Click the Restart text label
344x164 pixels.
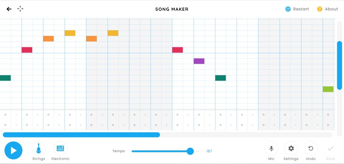301,9
